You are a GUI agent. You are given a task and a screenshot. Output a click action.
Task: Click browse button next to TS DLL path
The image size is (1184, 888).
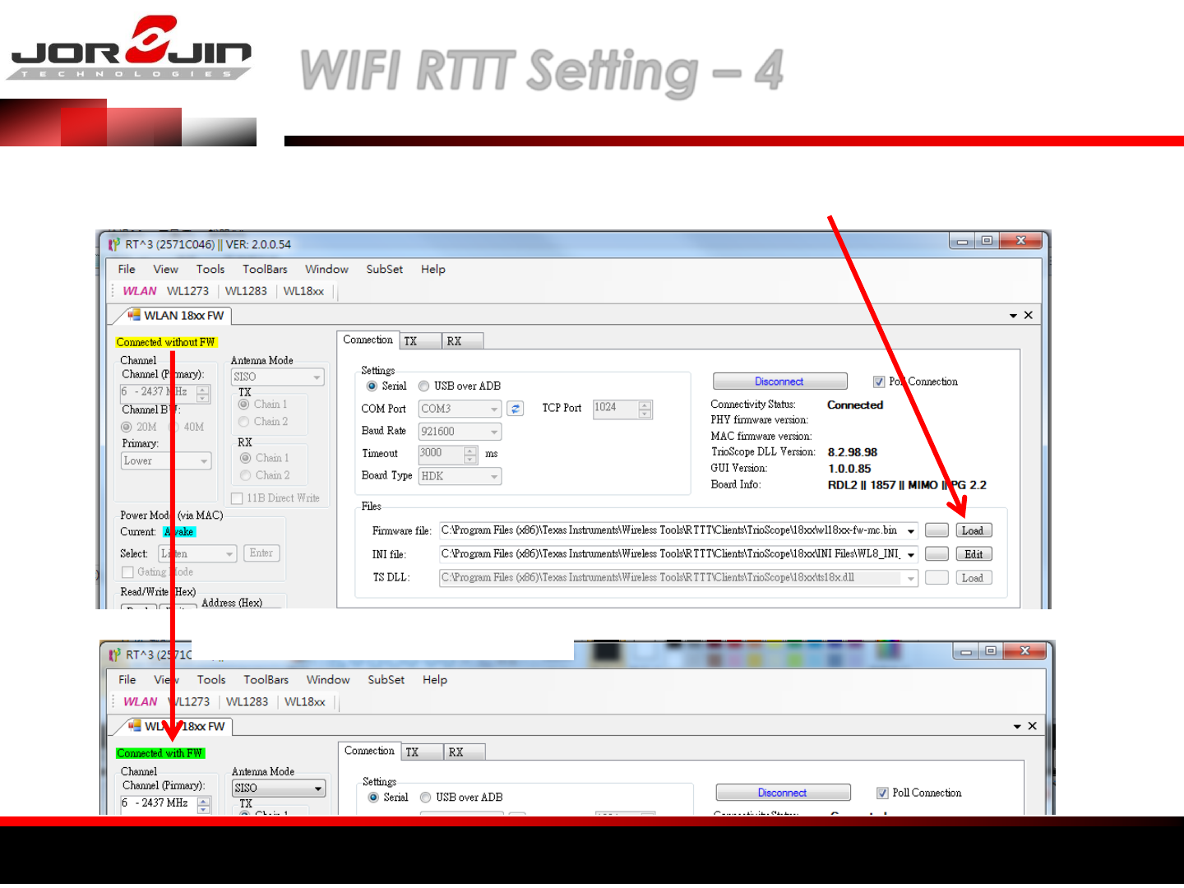[937, 578]
